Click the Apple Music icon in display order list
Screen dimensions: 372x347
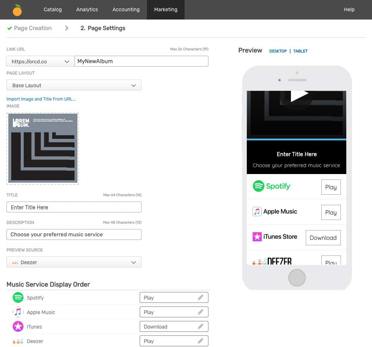pos(18,312)
